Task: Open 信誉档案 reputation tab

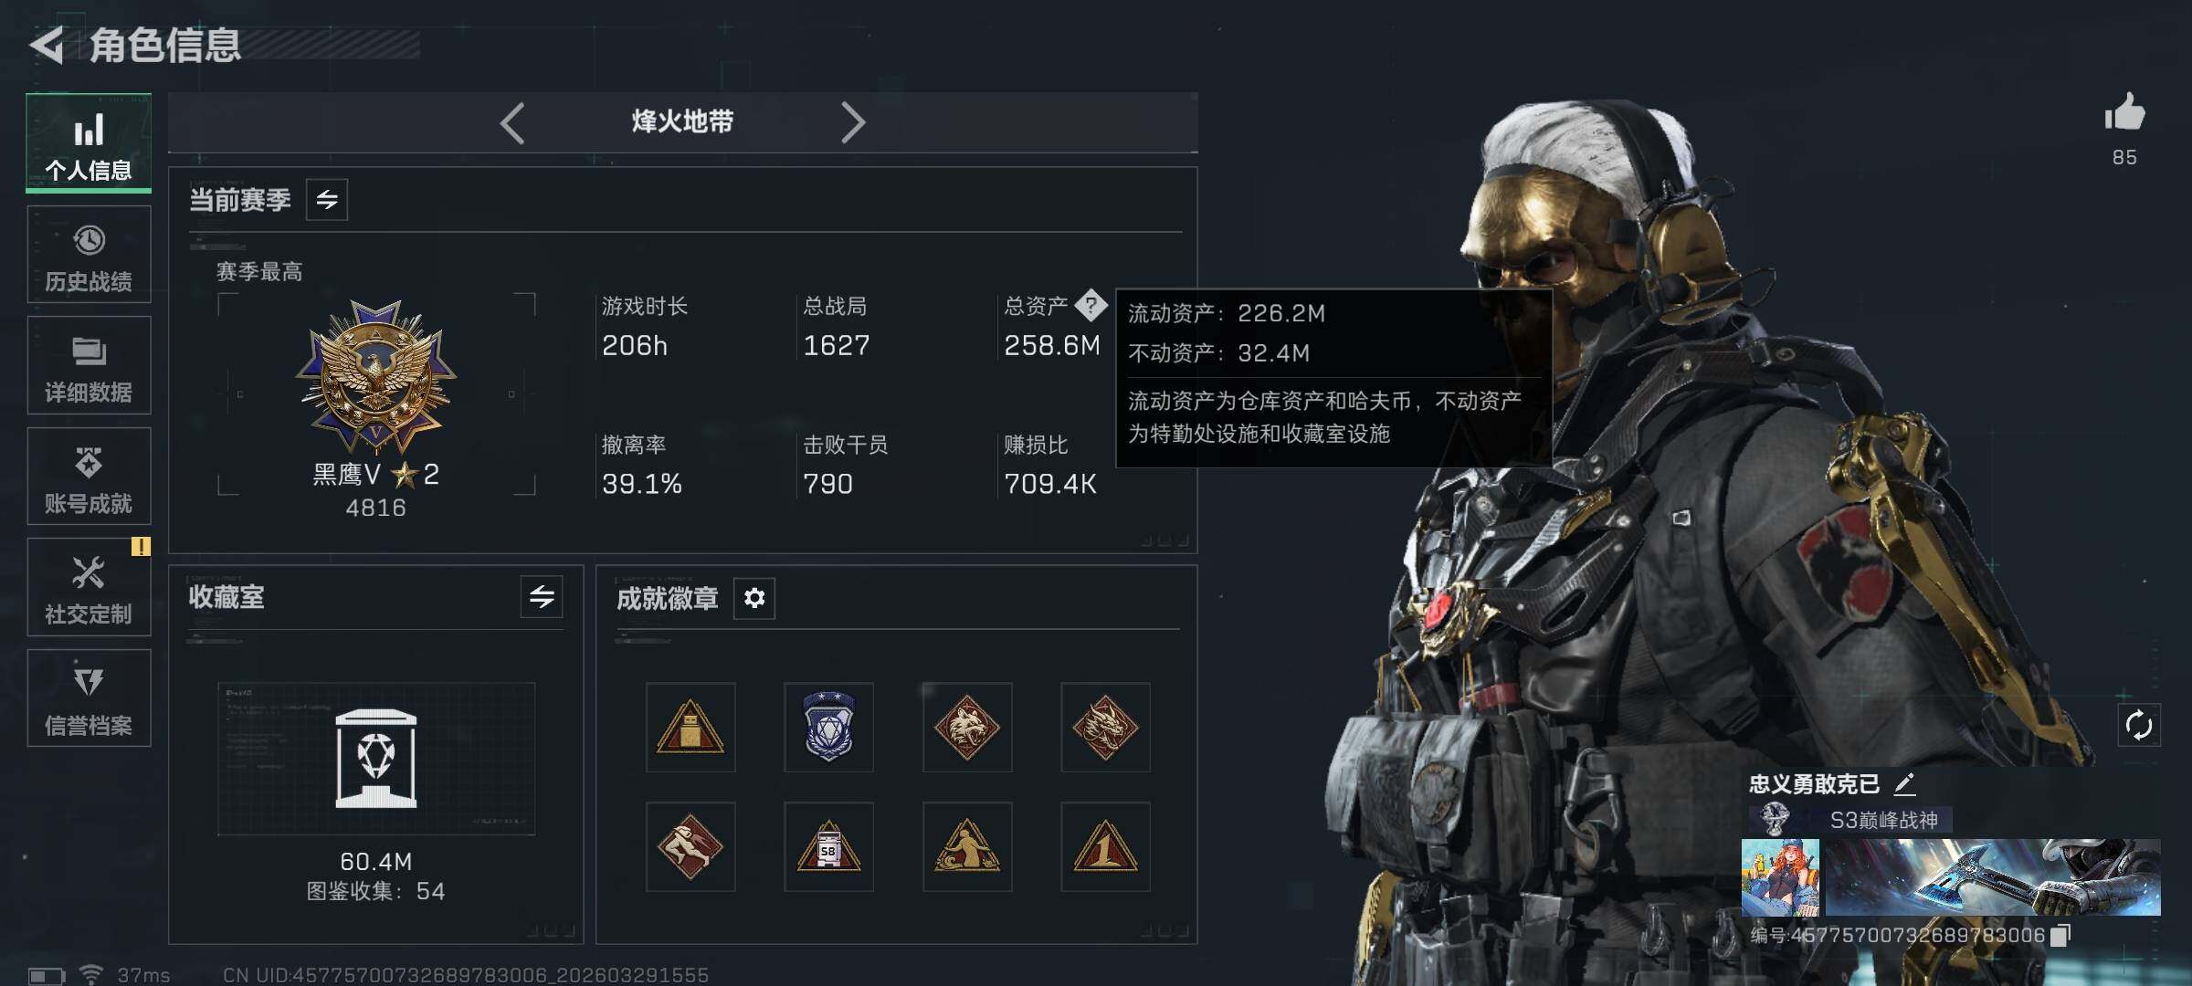Action: tap(89, 698)
